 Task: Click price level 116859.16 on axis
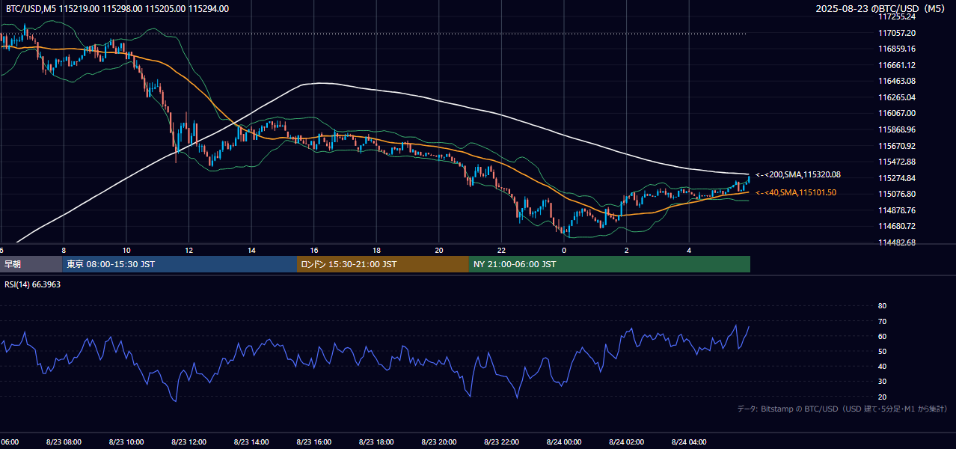point(896,49)
